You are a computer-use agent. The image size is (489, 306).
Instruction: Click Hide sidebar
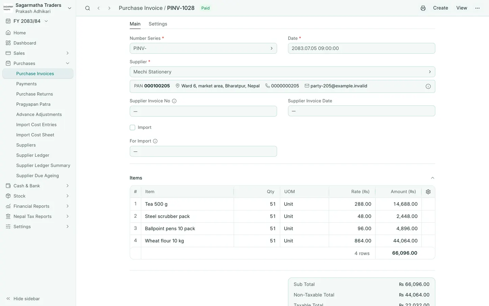23,299
